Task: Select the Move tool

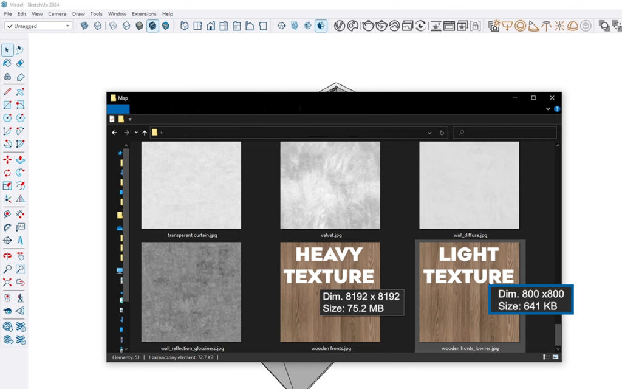Action: [x=7, y=159]
